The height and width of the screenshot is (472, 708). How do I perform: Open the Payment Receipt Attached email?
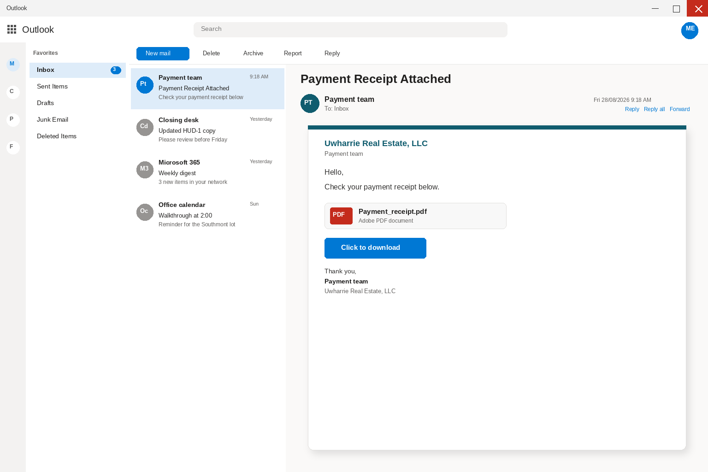click(x=207, y=88)
